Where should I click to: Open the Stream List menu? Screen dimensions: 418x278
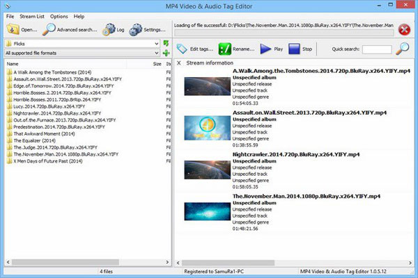click(x=35, y=16)
